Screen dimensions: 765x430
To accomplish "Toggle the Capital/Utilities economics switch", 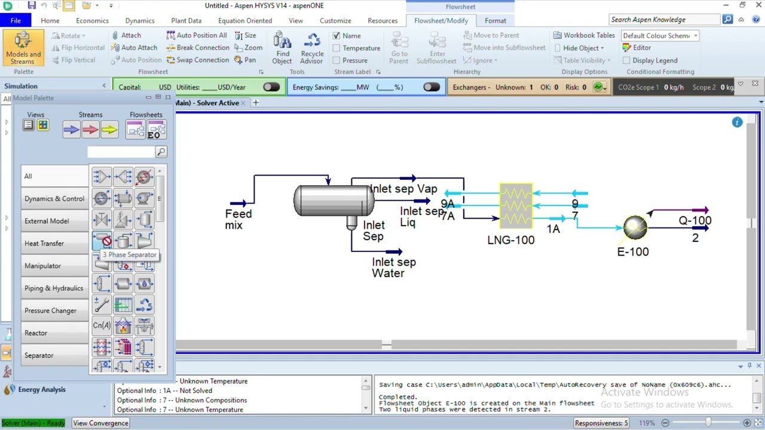I will coord(271,87).
